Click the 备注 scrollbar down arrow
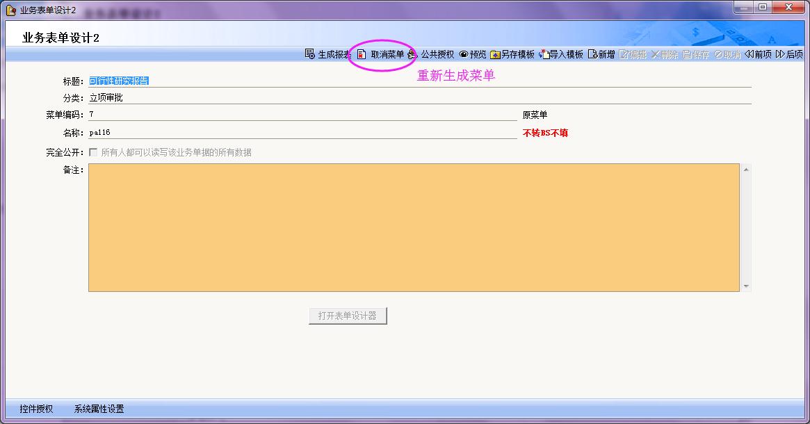 click(x=746, y=286)
